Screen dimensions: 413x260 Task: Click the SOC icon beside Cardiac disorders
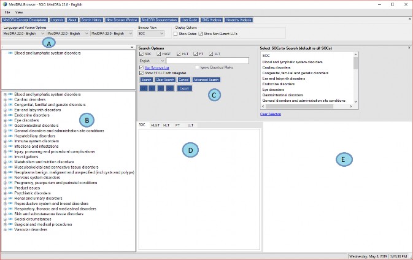(x=10, y=99)
